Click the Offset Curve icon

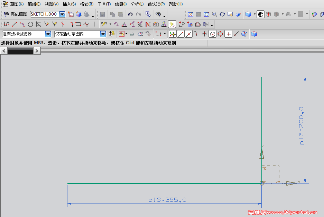(x=198, y=25)
